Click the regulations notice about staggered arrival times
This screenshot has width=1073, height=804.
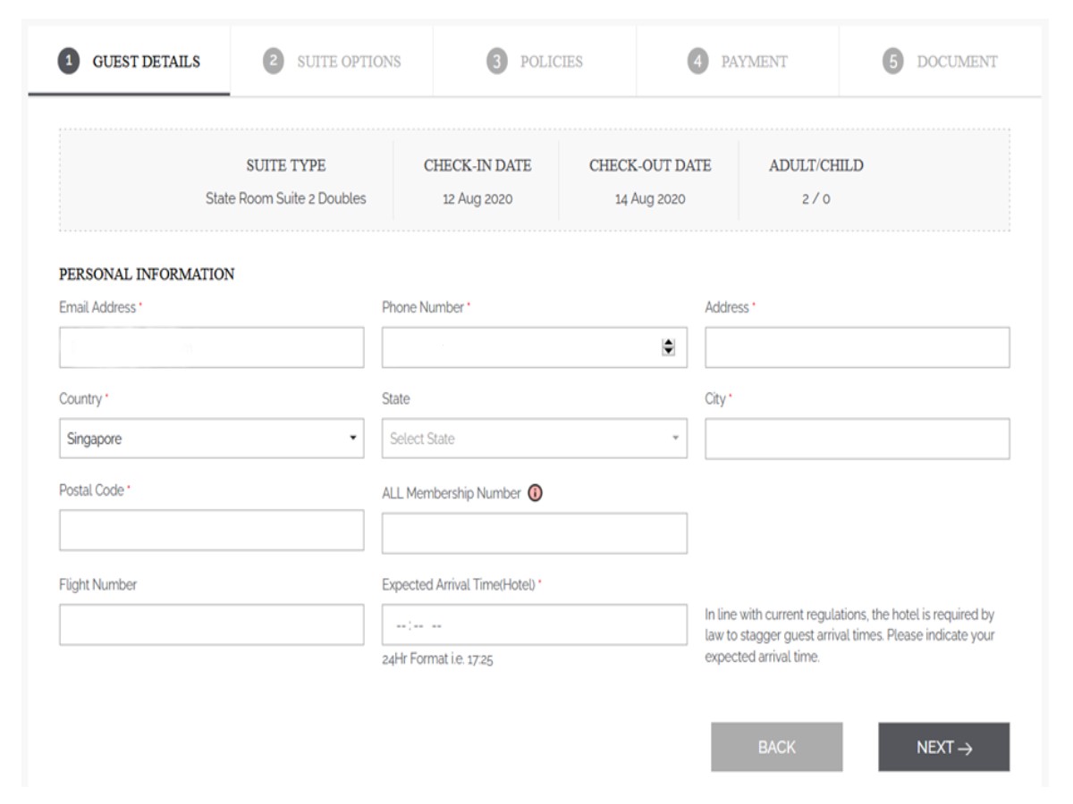point(849,636)
